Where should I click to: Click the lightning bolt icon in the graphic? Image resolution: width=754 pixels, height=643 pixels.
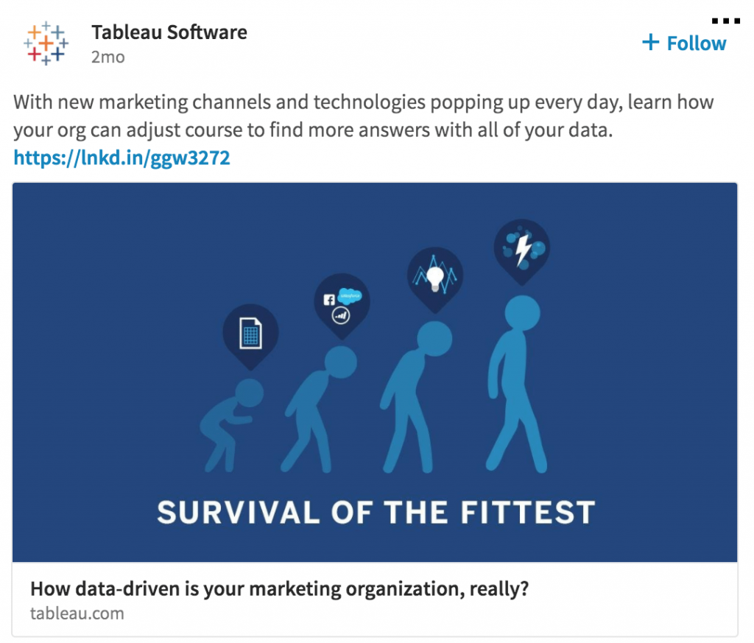522,250
